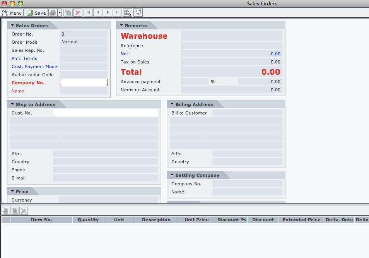
Task: Click the Discount % column header
Action: 232,220
